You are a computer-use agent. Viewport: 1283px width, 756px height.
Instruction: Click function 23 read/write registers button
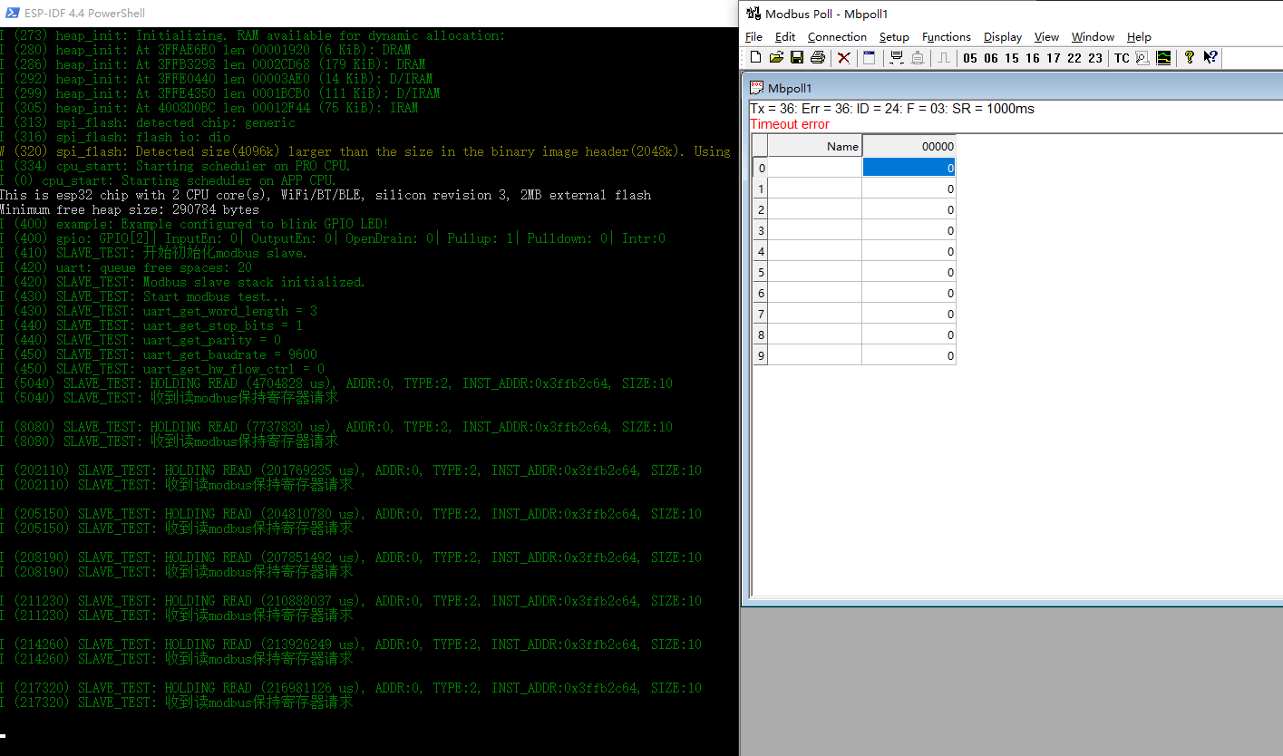pos(1095,58)
